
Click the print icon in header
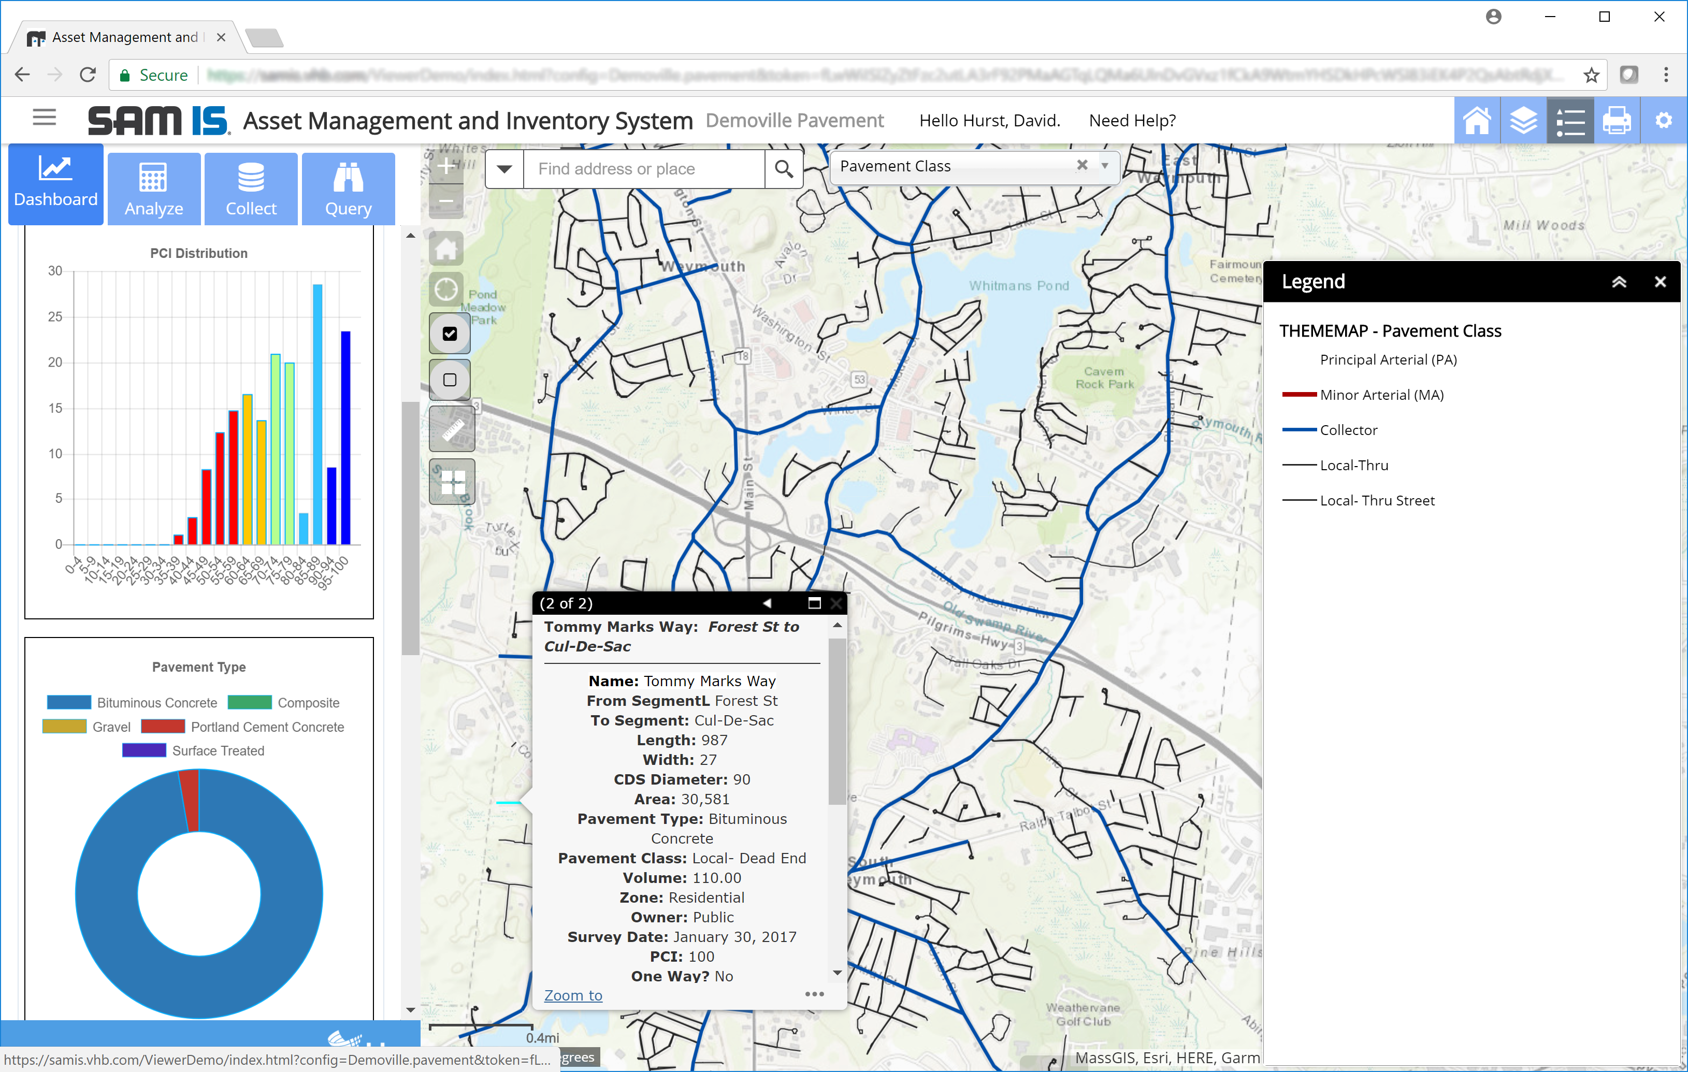1617,121
